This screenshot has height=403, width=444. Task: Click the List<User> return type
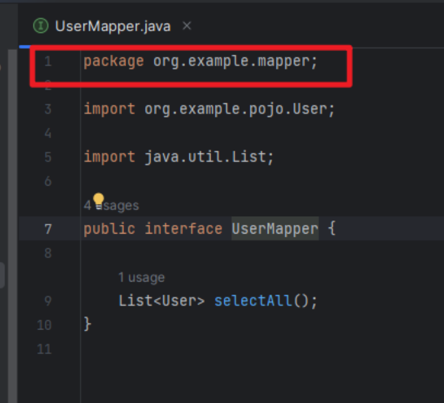coord(161,301)
